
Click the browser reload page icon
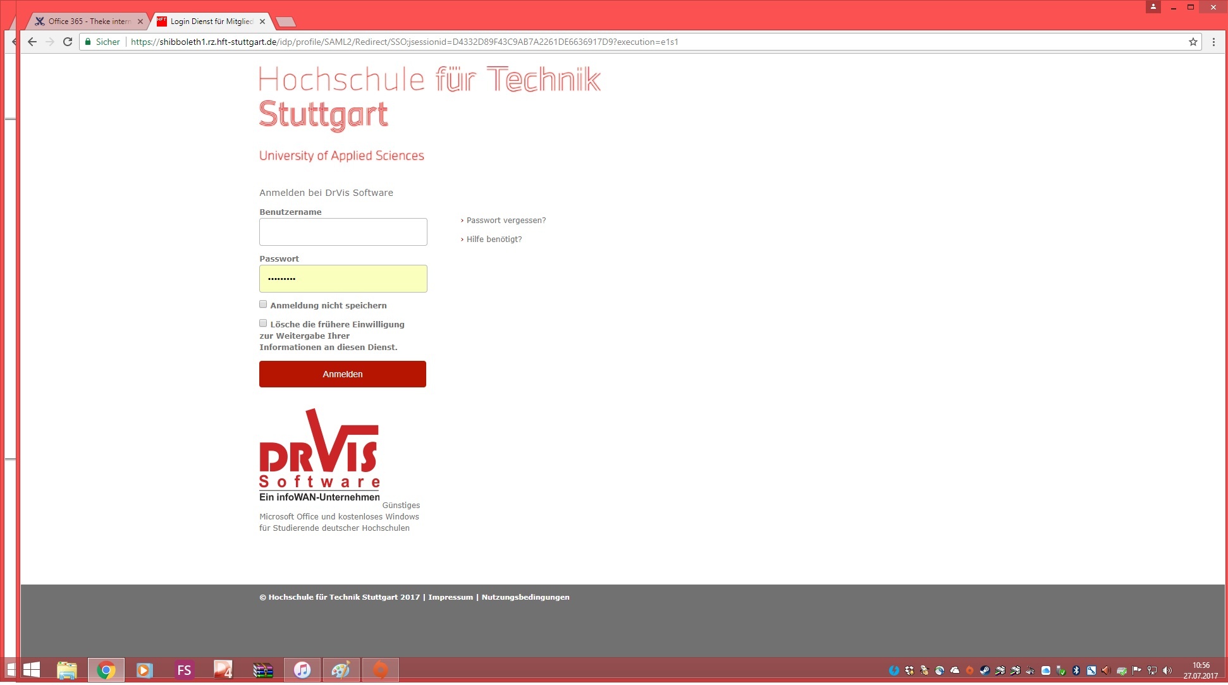(x=68, y=42)
